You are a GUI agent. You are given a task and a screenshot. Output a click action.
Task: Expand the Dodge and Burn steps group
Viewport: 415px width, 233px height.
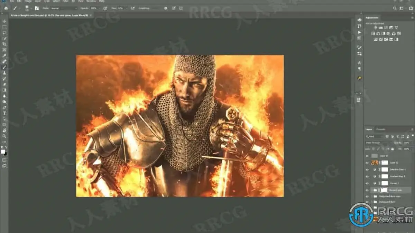[x=371, y=196]
